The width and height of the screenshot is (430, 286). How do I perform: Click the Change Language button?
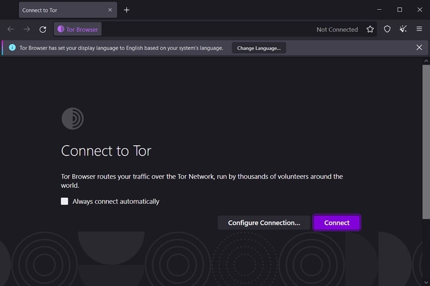pyautogui.click(x=259, y=48)
